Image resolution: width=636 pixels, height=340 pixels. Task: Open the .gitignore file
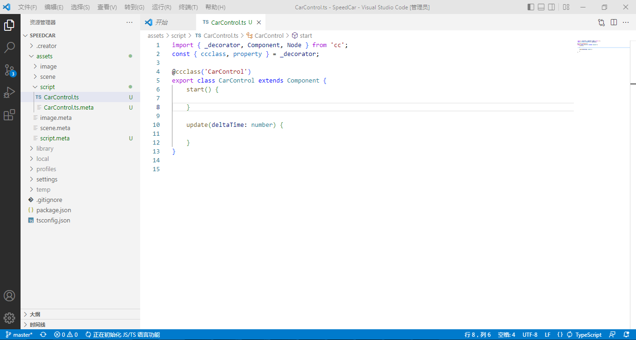coord(80,200)
